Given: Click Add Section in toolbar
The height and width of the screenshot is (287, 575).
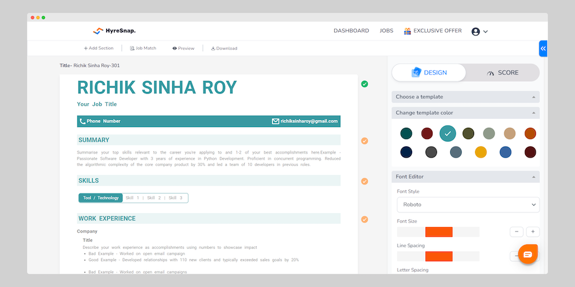Looking at the screenshot, I should tap(99, 48).
